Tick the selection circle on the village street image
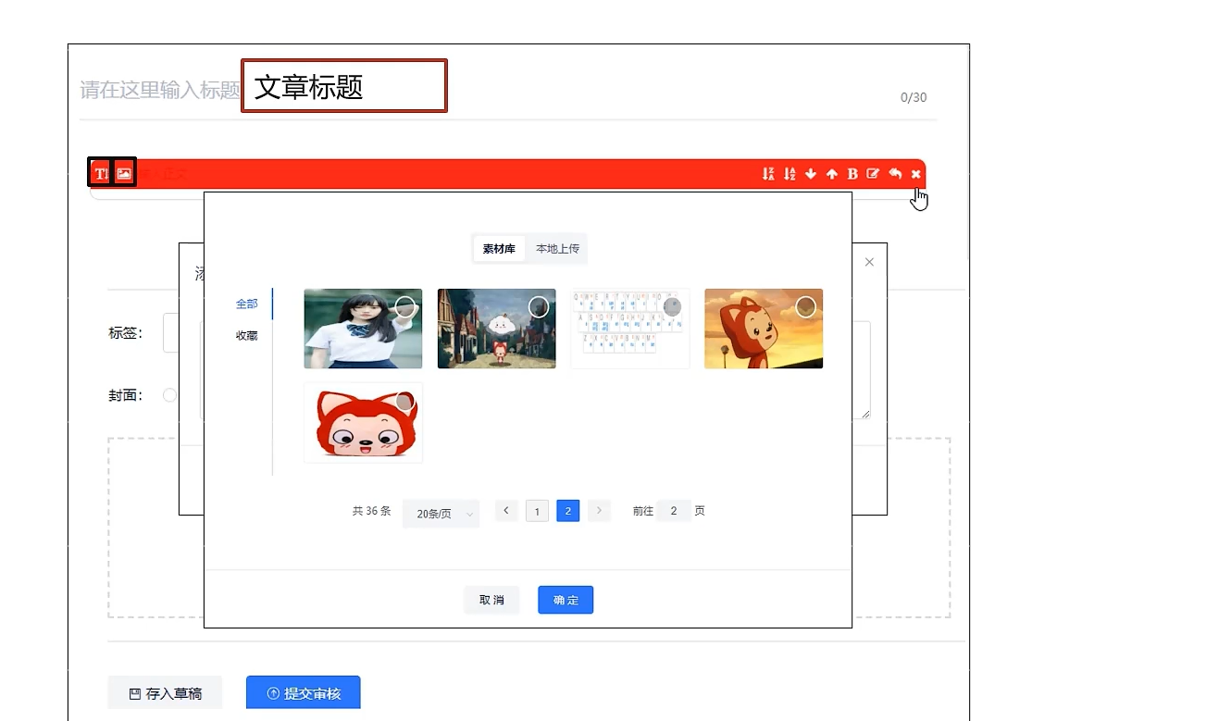 (538, 307)
